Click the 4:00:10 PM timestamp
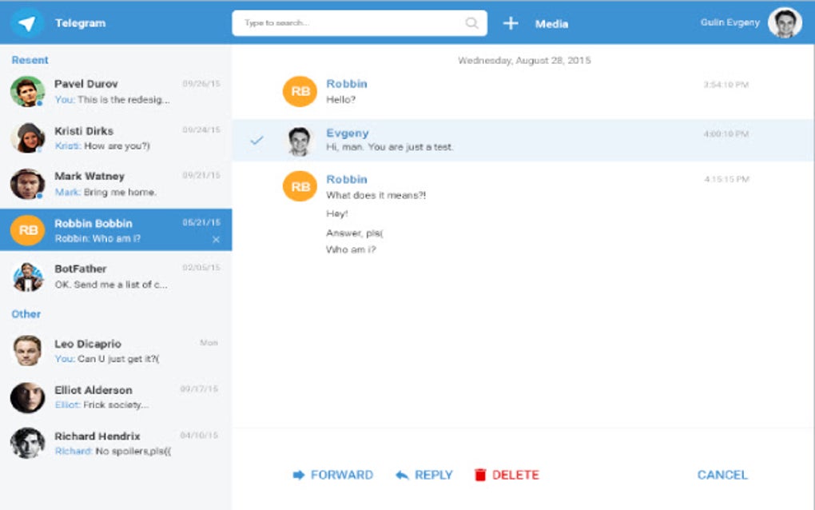815x510 pixels. (x=726, y=134)
